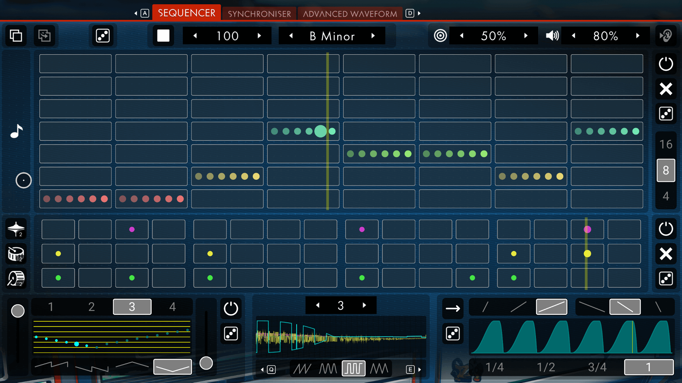Image resolution: width=682 pixels, height=383 pixels.
Task: Select 16 steps grid resolution
Action: coord(666,144)
